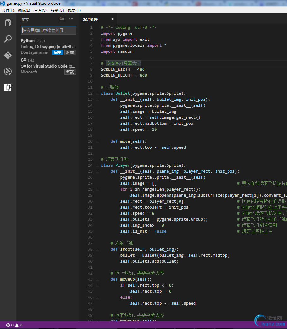This screenshot has height=329, width=287.
Task: Clear extensions search results icon
Action: click(62, 19)
